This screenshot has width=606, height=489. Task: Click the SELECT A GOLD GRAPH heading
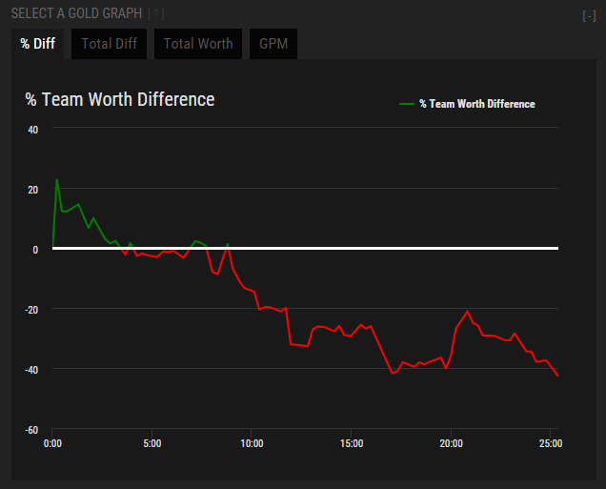[x=76, y=13]
